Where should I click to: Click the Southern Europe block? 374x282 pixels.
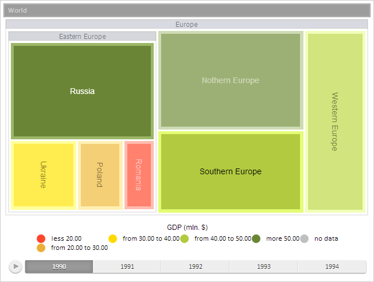point(230,171)
